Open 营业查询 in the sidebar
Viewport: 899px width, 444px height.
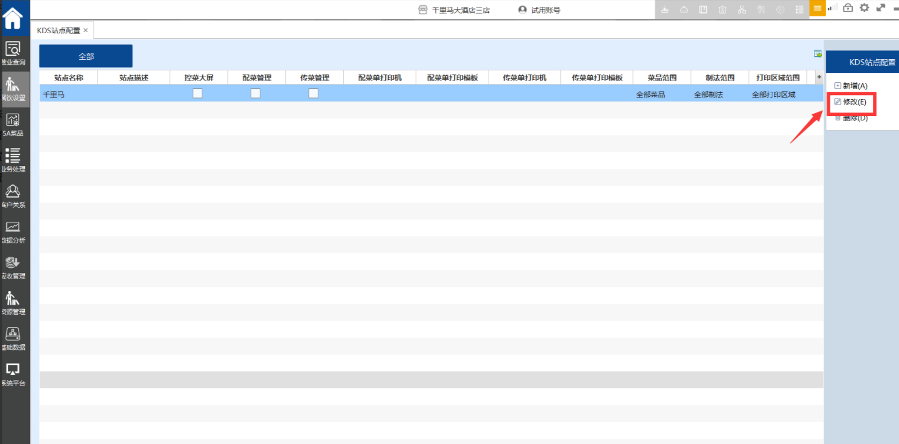[13, 53]
